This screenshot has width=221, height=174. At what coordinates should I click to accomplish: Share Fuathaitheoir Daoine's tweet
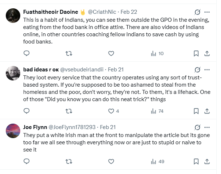coord(207,53)
